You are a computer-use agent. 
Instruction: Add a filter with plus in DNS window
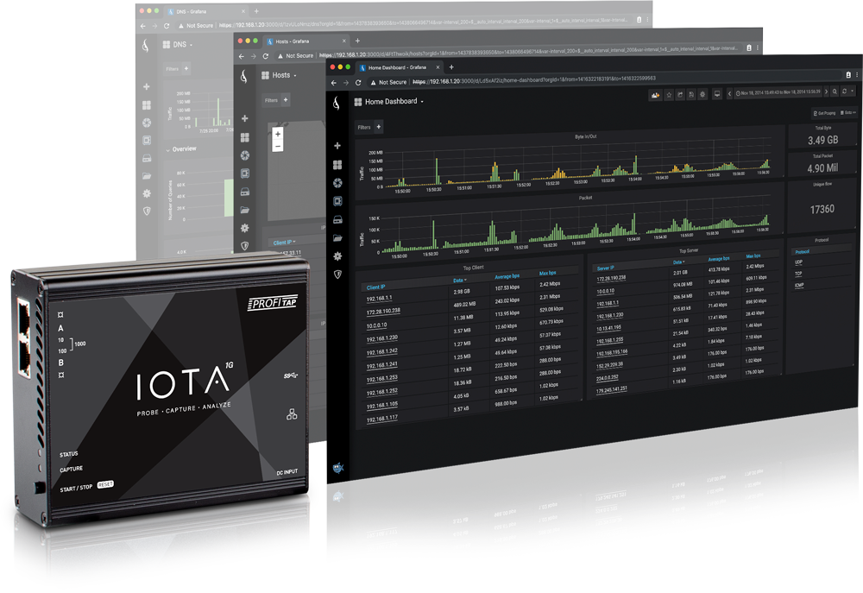(186, 68)
